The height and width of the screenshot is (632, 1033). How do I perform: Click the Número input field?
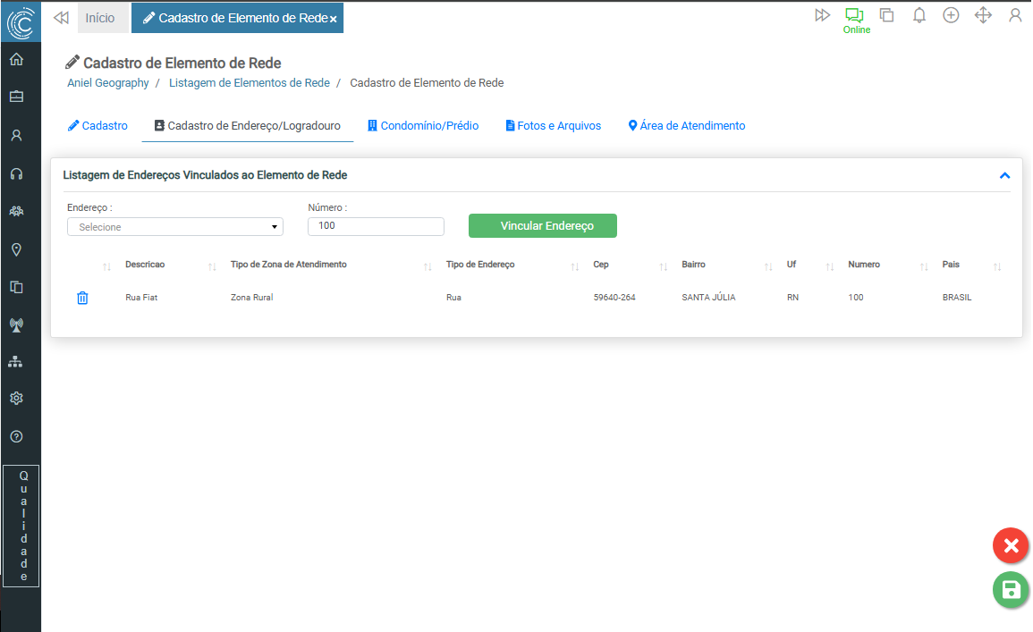[376, 226]
